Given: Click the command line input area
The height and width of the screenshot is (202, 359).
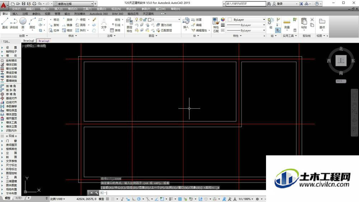Looking at the screenshot, I should [x=183, y=193].
